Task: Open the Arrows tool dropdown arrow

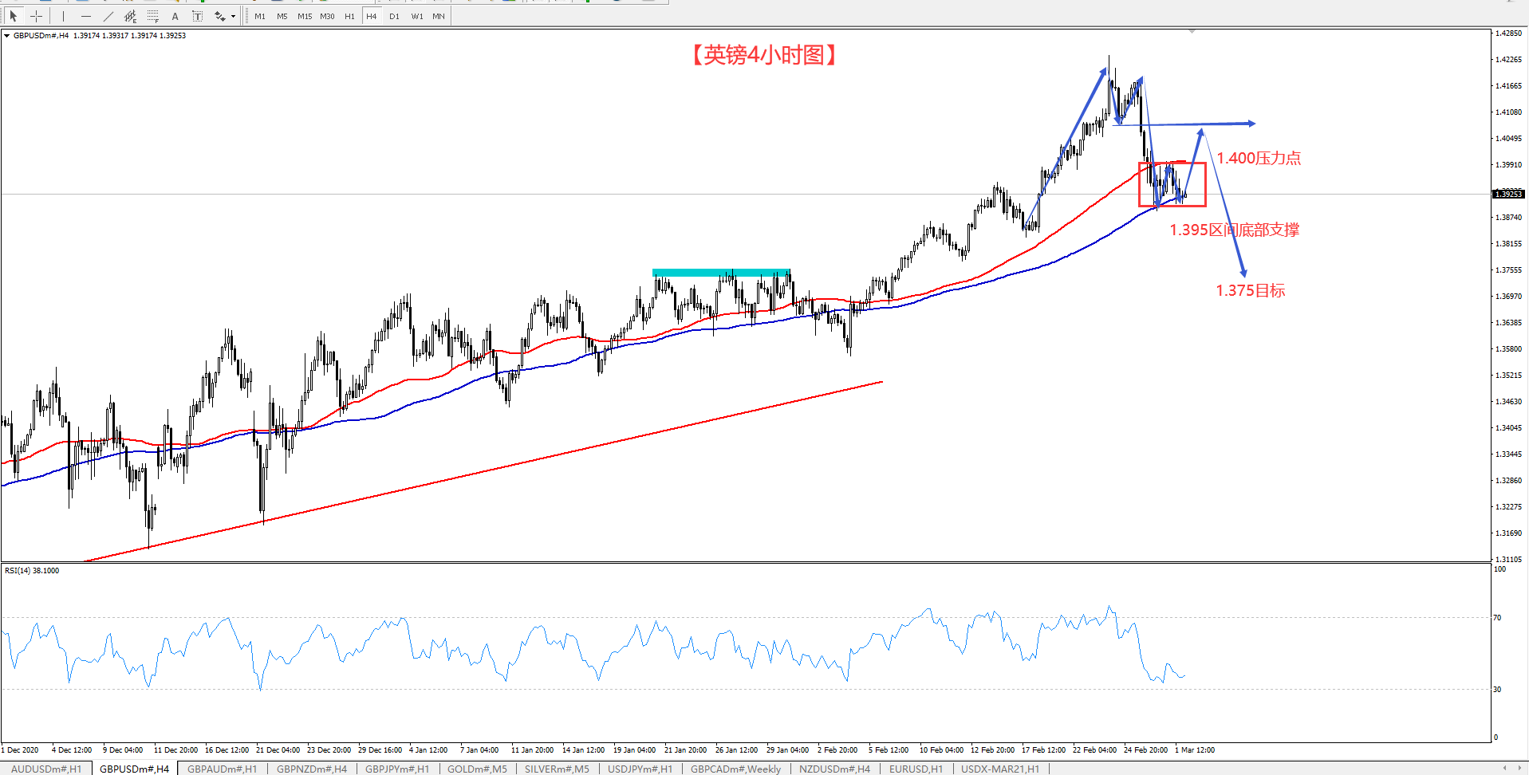Action: click(233, 16)
